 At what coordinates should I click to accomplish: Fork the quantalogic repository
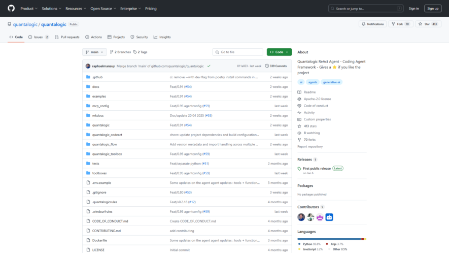pos(401,24)
